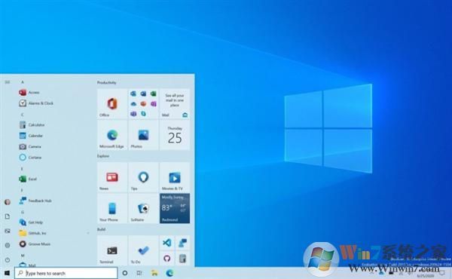Jump using the letter C header
452x279 pixels.
22,115
